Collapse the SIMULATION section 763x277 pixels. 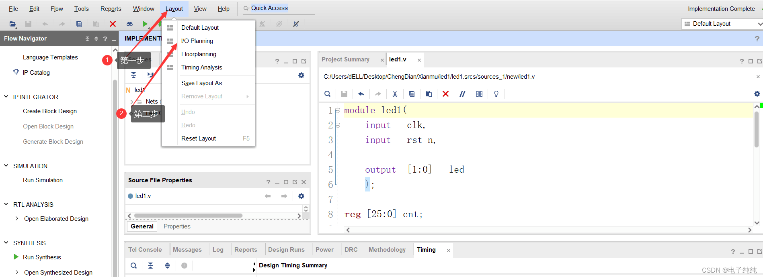coord(6,166)
